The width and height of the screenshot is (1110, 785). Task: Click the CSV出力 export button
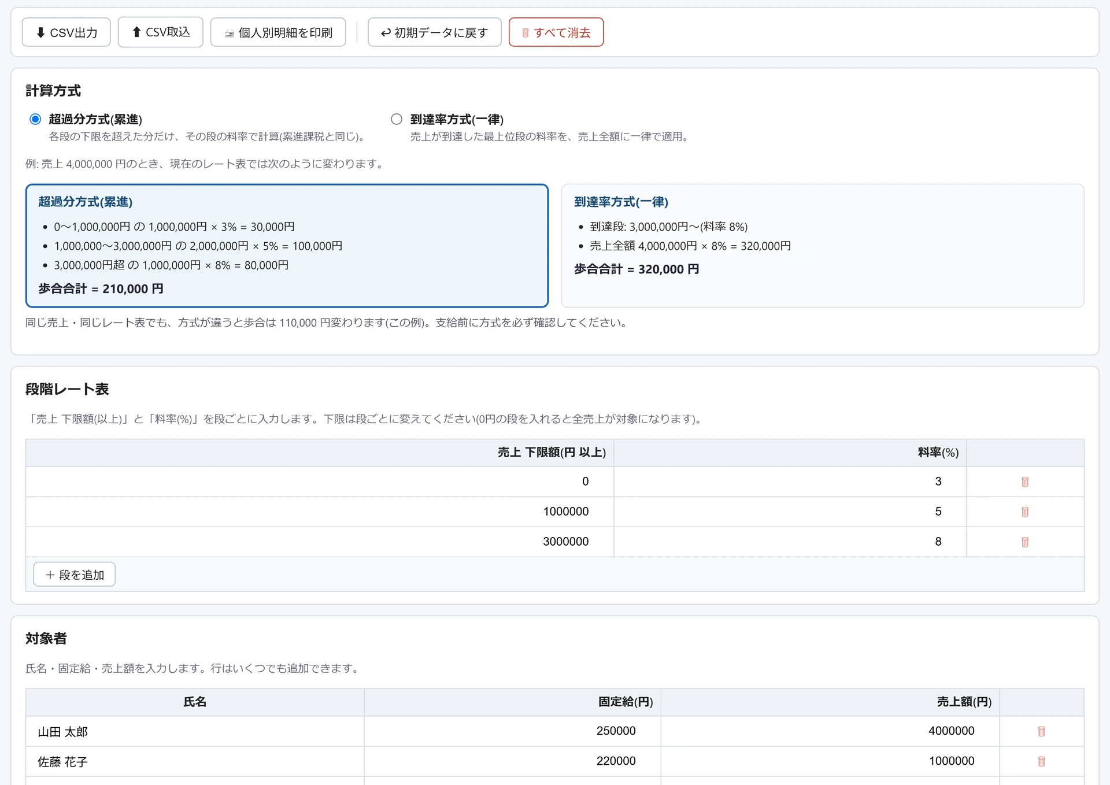66,32
